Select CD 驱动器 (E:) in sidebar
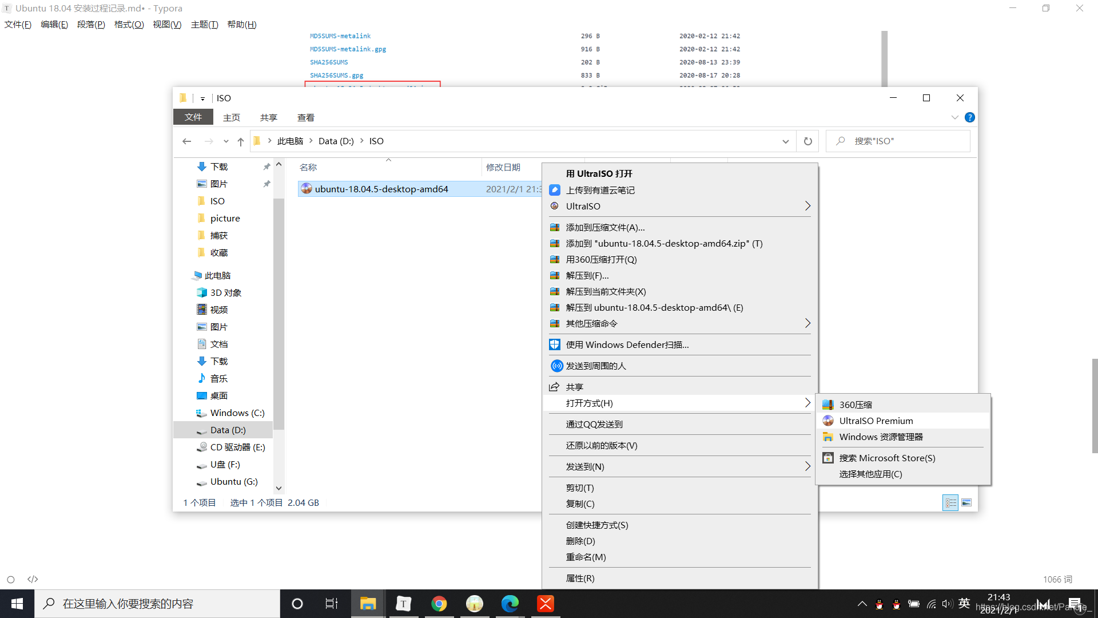This screenshot has height=618, width=1098. 237,447
